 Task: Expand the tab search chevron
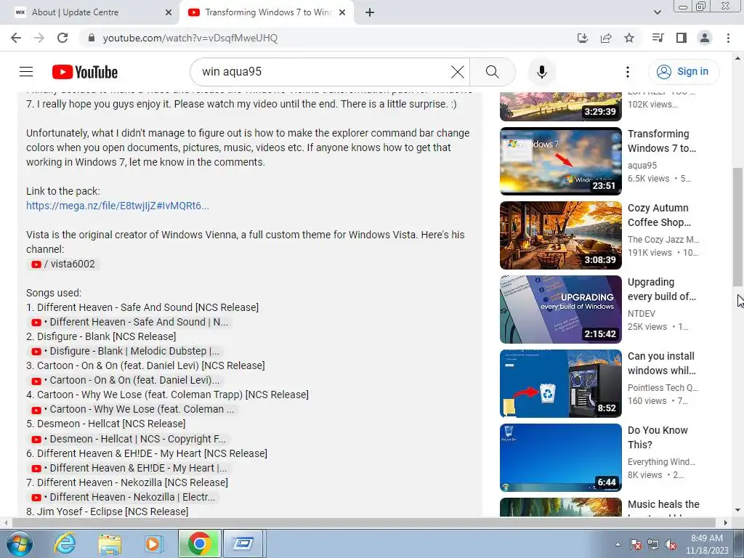point(657,12)
